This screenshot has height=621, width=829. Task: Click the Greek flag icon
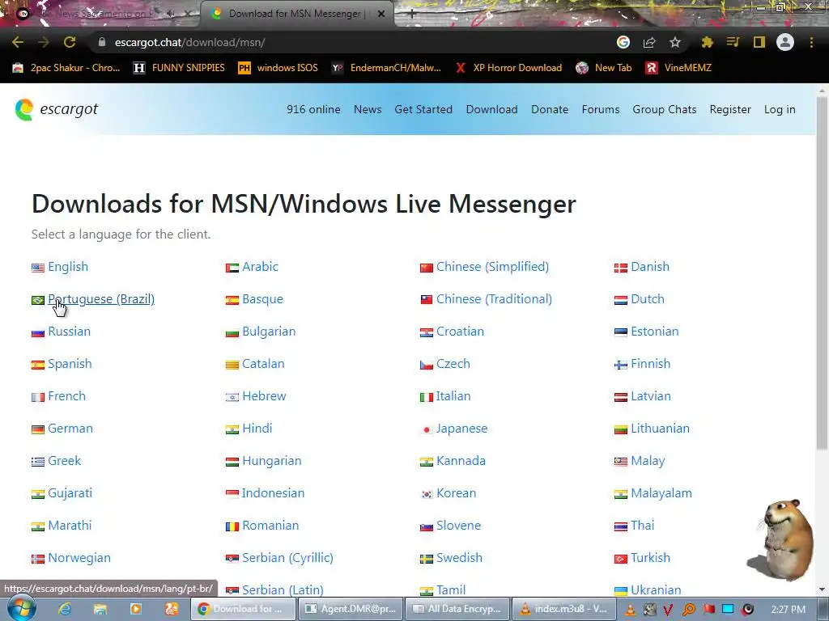(38, 462)
